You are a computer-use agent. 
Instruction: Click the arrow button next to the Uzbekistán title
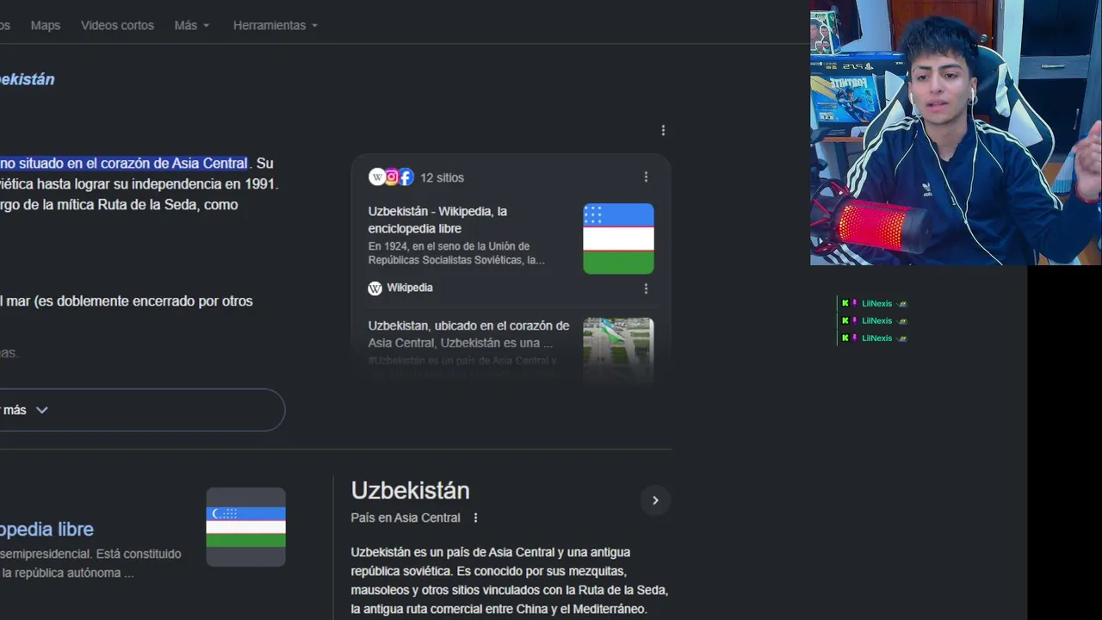[655, 500]
